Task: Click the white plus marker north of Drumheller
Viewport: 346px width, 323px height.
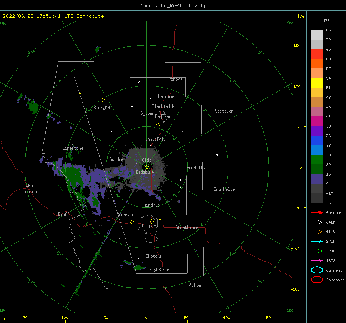Action: (x=217, y=154)
